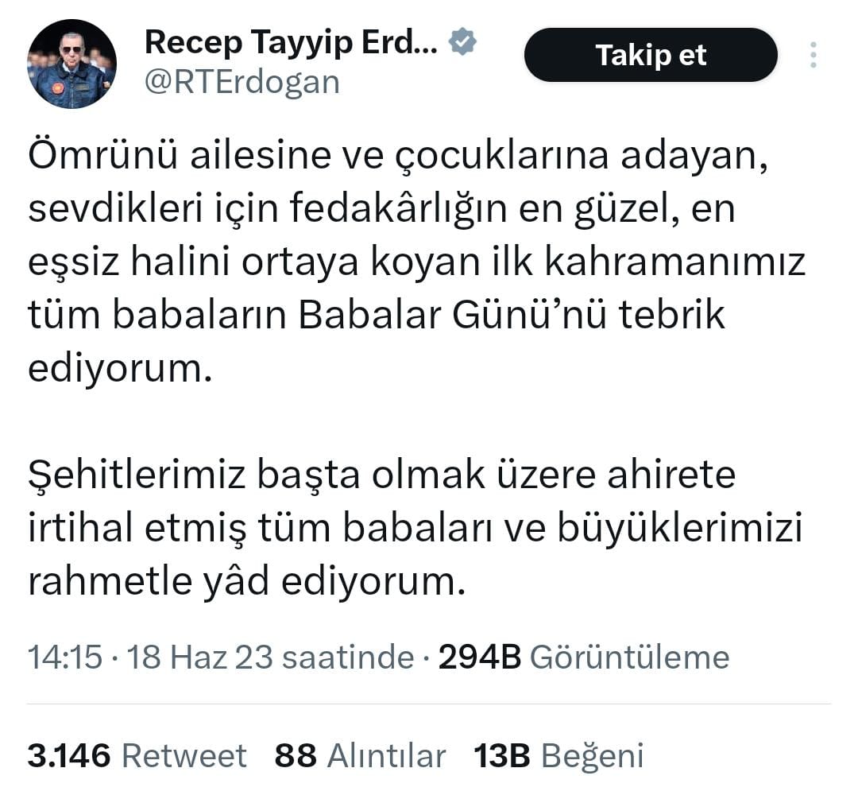The image size is (858, 799).
Task: Click the @RTErdogan handle
Action: tap(242, 82)
